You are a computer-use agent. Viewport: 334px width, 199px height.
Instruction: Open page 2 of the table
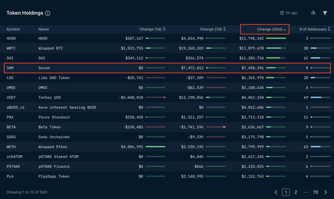(x=296, y=192)
